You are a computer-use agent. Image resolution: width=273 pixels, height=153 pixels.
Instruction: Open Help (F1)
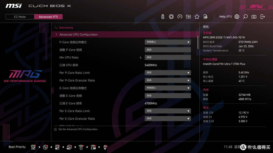click(225, 17)
